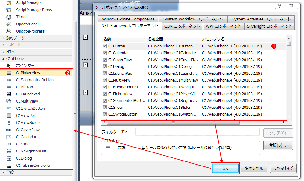Expand the HTML toolbox group

point(3,52)
